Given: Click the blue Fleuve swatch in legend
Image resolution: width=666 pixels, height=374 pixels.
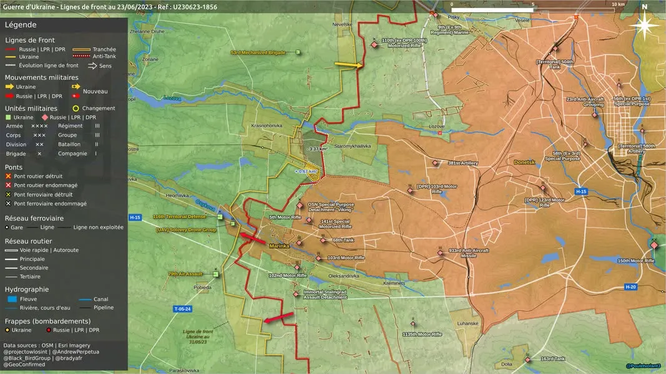Looking at the screenshot, I should click(x=12, y=299).
